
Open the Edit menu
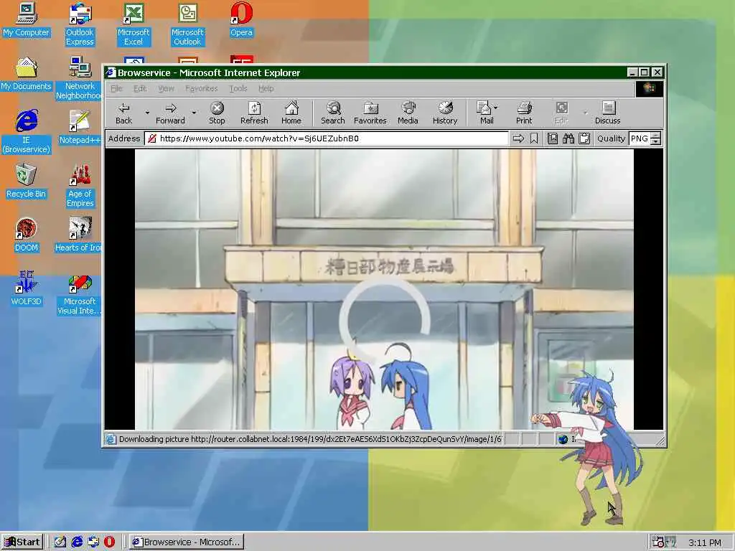click(140, 88)
